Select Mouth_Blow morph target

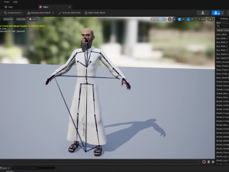click(222, 125)
